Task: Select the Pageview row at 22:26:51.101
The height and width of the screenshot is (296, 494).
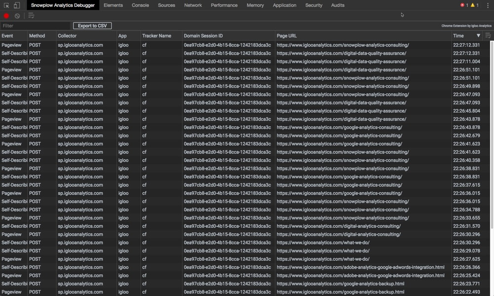Action: (x=245, y=70)
